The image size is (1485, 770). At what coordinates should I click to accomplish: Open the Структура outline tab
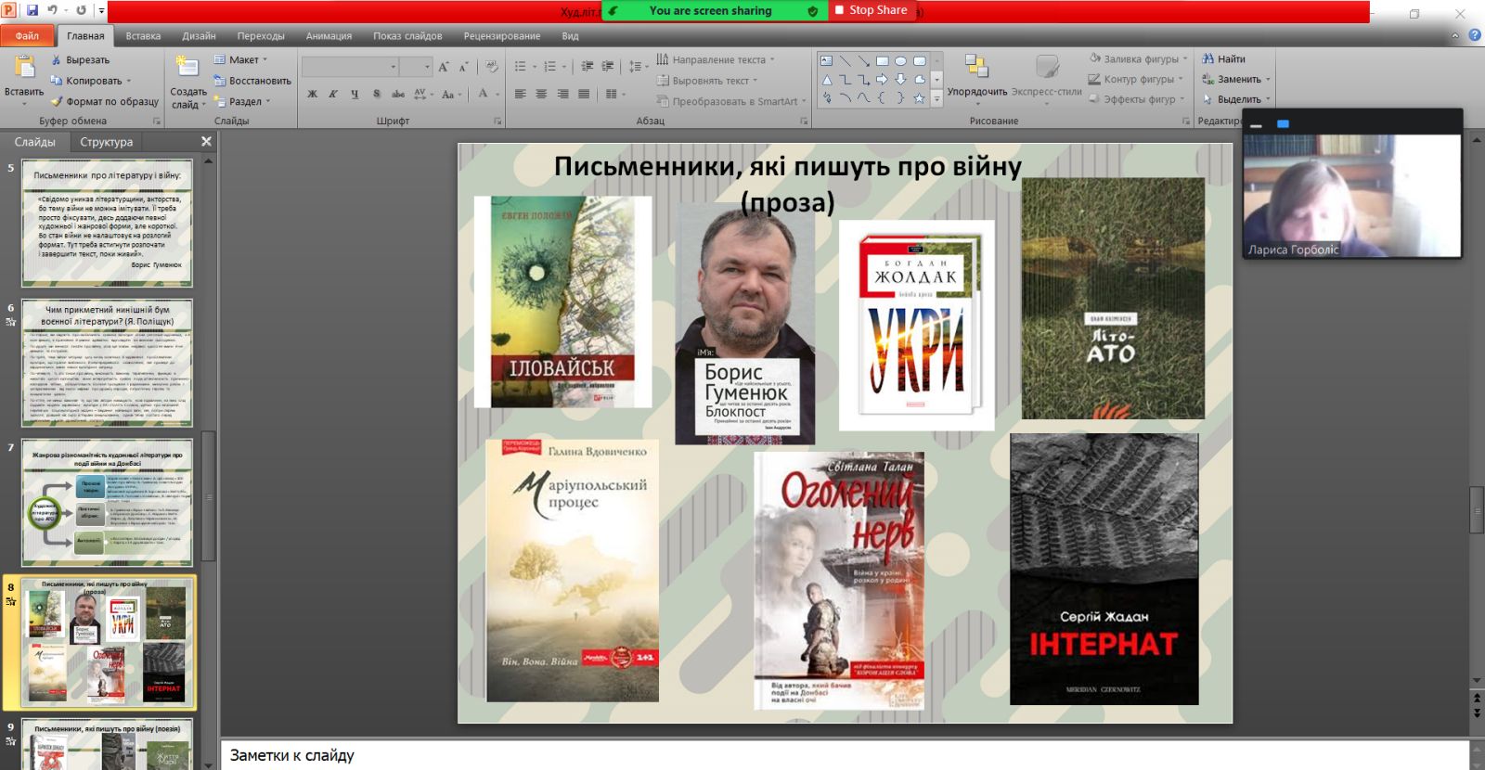coord(106,142)
